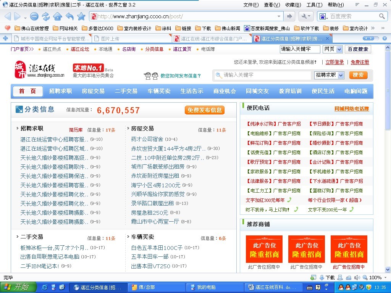Image resolution: width=391 pixels, height=293 pixels.
Task: Click the orange 搜索 button
Action: point(358,75)
